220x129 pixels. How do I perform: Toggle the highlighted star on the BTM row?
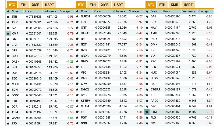(147, 112)
